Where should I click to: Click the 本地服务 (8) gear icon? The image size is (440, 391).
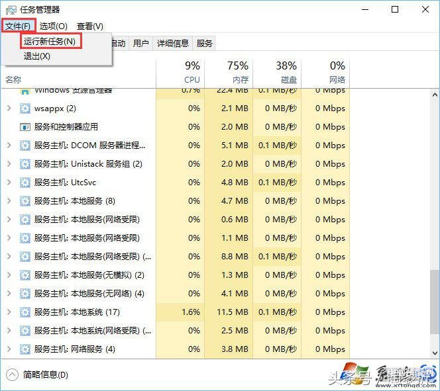25,201
